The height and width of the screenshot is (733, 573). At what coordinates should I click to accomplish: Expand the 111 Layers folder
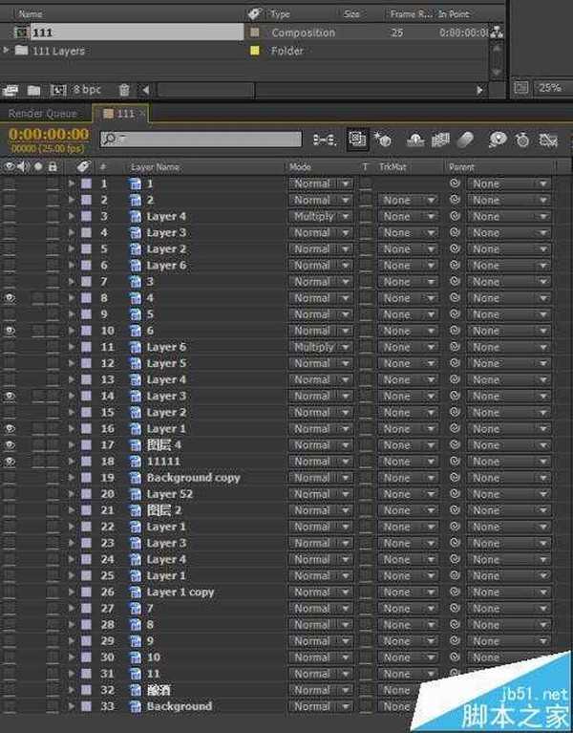click(x=9, y=51)
